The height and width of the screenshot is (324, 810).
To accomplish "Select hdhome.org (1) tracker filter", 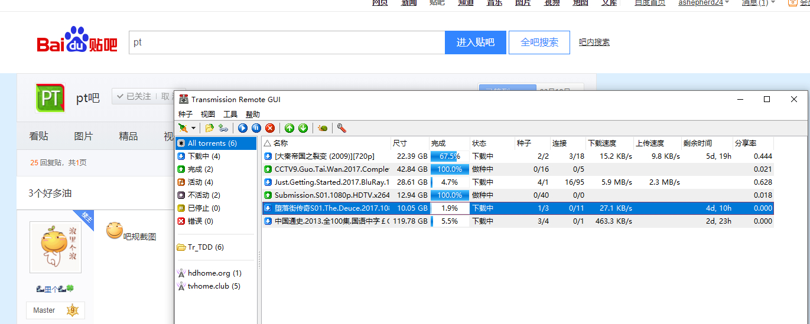I will 216,273.
